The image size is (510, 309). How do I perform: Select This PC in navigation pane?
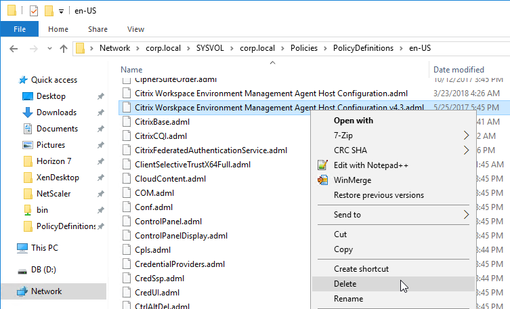45,248
